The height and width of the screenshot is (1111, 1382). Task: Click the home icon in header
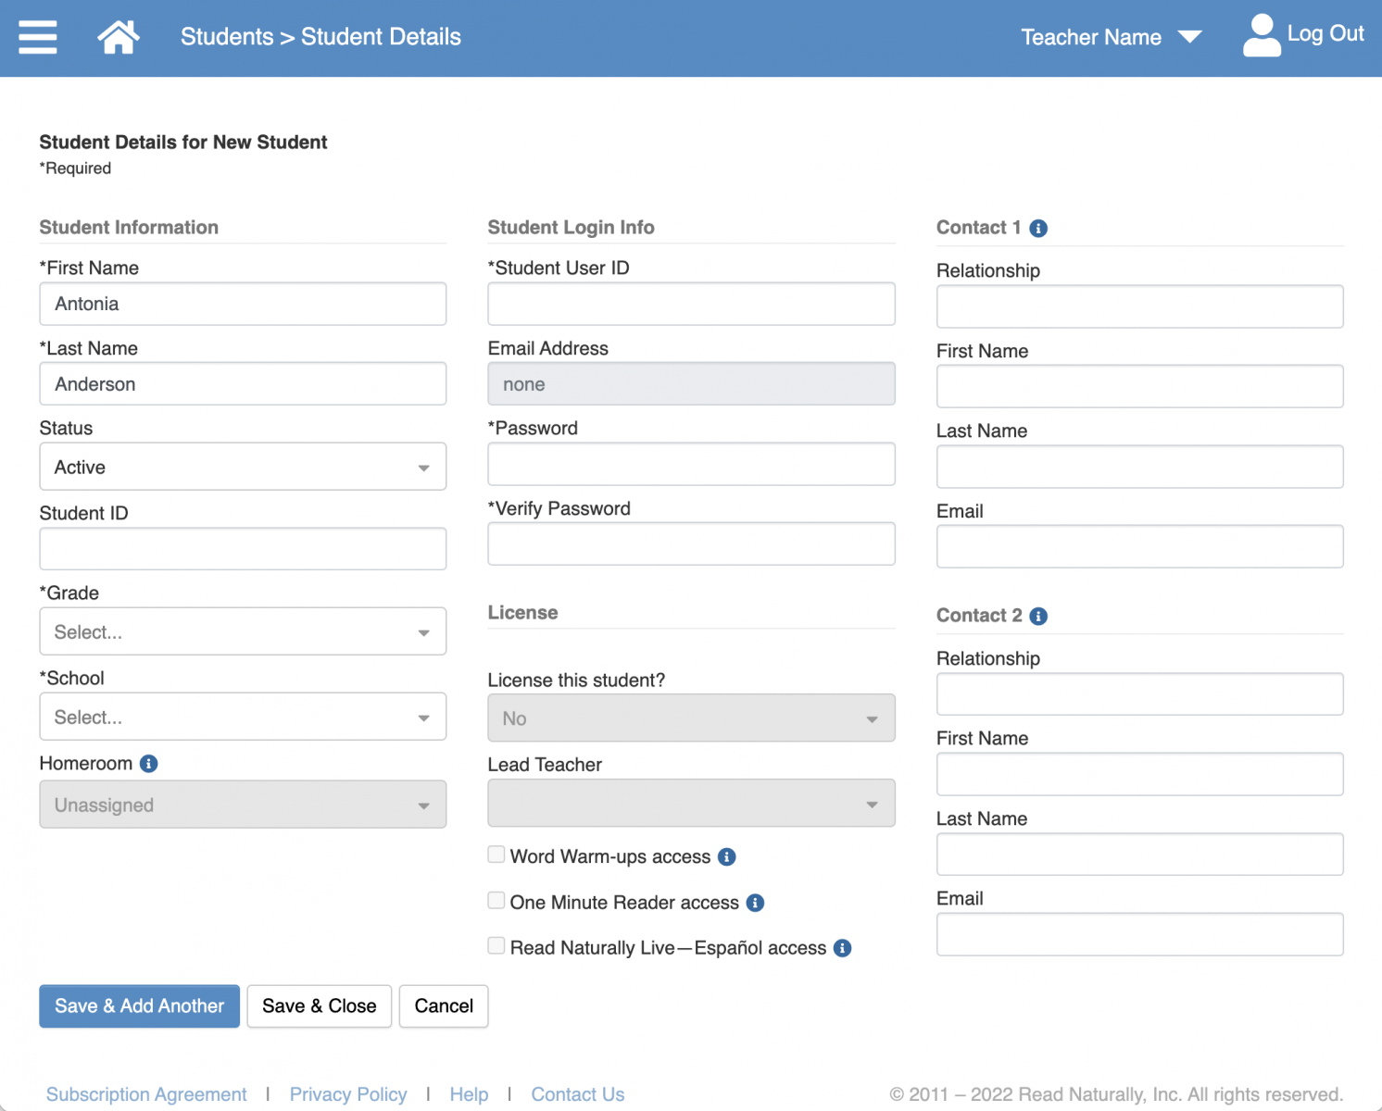[118, 35]
